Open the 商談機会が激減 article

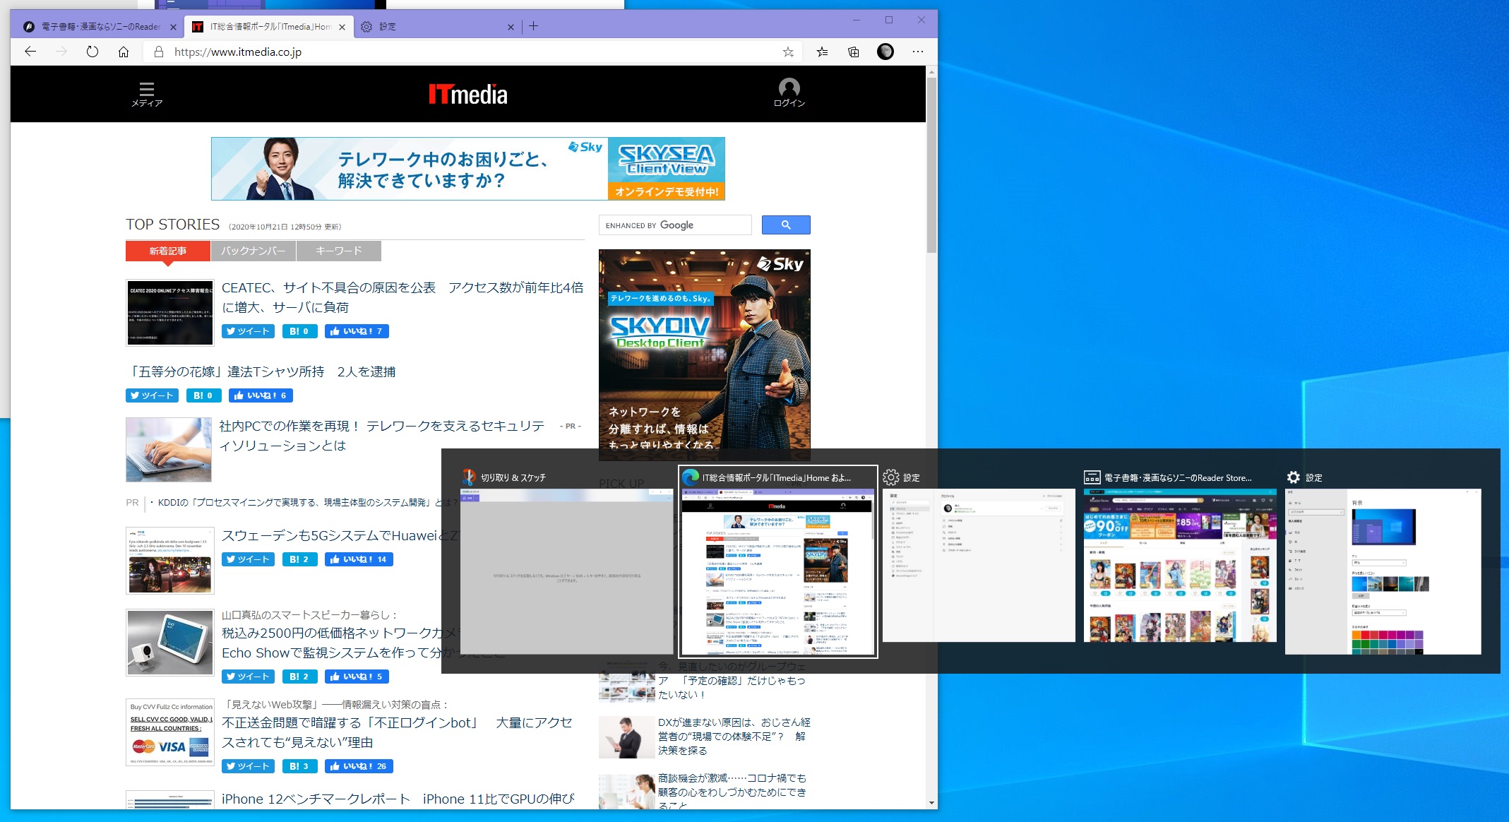tap(732, 792)
